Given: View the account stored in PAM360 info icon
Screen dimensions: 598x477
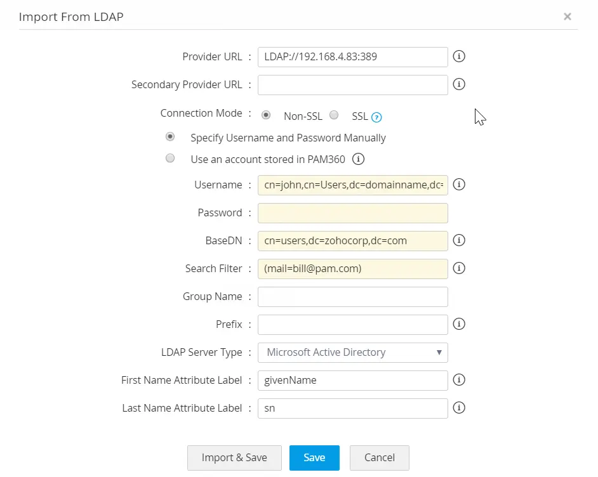Looking at the screenshot, I should (358, 159).
